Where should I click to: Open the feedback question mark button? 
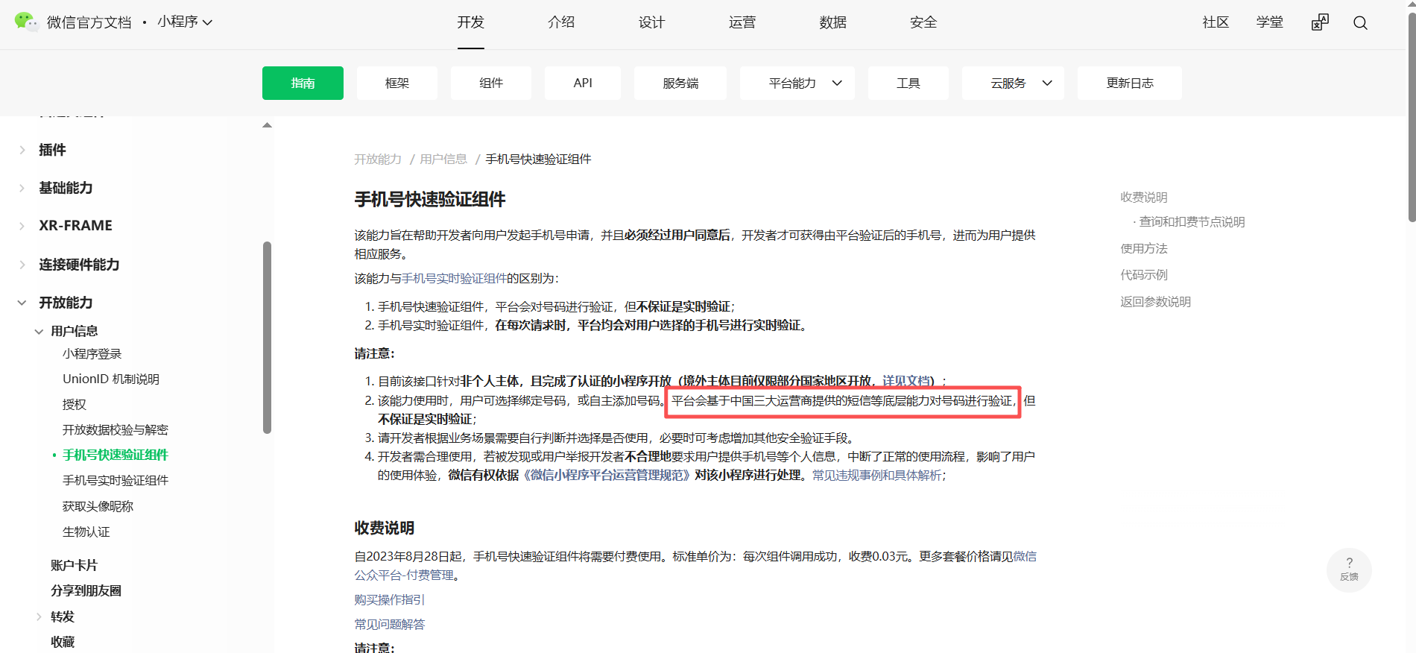pos(1349,570)
